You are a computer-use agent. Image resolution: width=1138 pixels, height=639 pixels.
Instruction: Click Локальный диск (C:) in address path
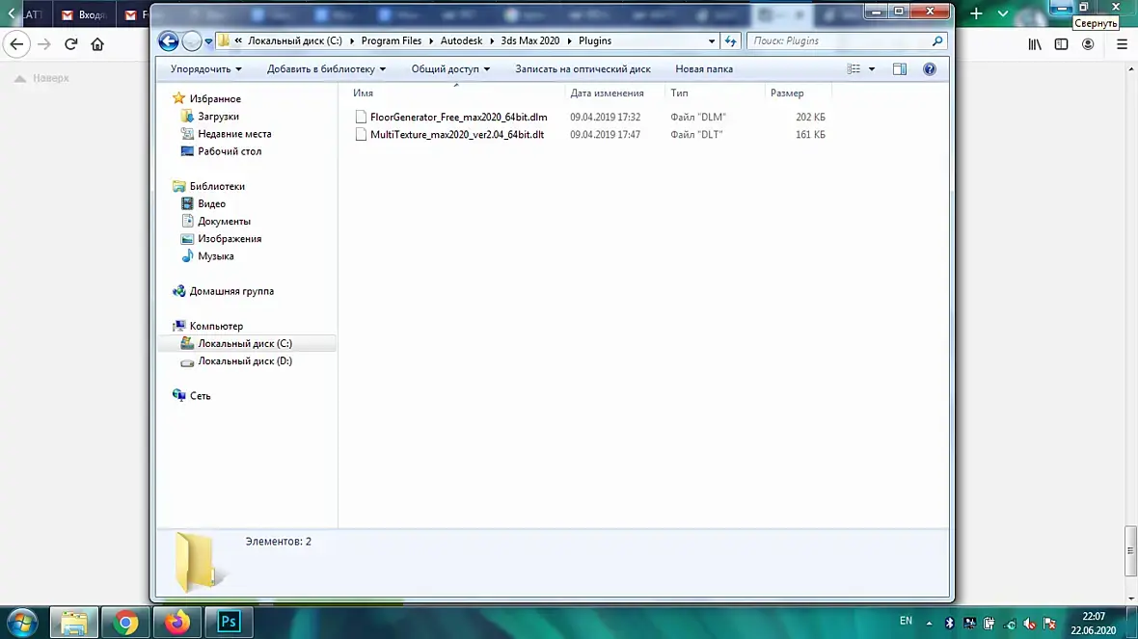(x=295, y=40)
